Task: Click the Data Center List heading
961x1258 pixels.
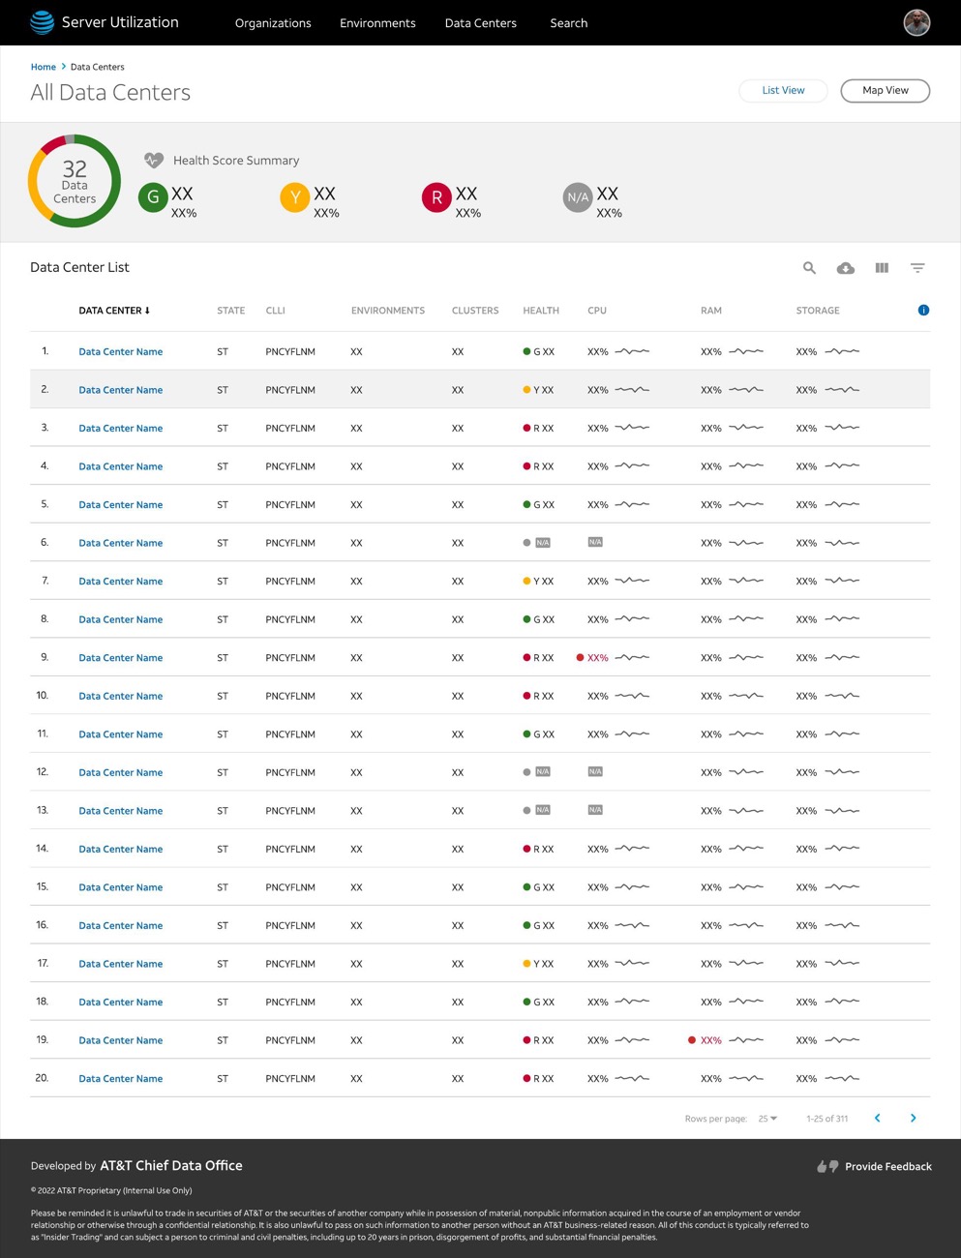Action: click(79, 267)
